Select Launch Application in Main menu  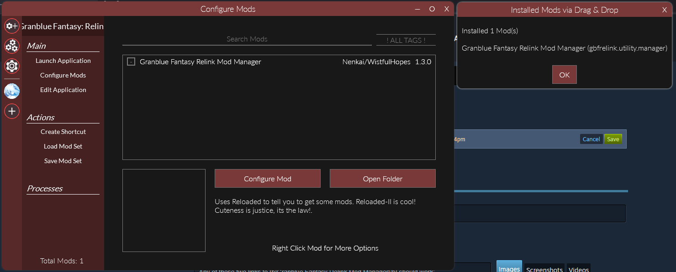click(x=63, y=61)
